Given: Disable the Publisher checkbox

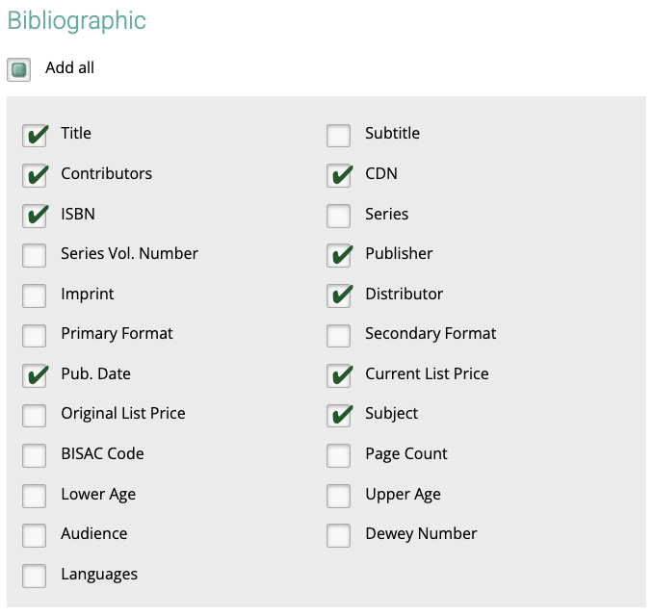Looking at the screenshot, I should coord(338,256).
